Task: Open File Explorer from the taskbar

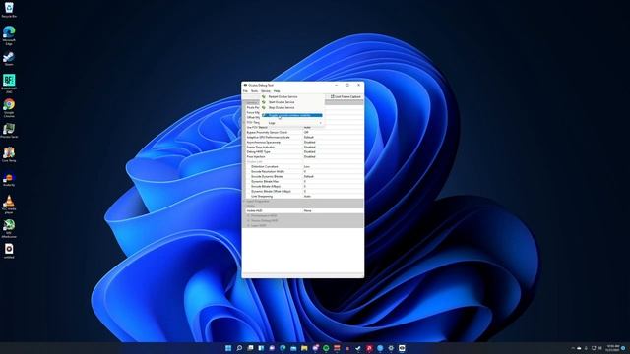Action: (x=304, y=348)
